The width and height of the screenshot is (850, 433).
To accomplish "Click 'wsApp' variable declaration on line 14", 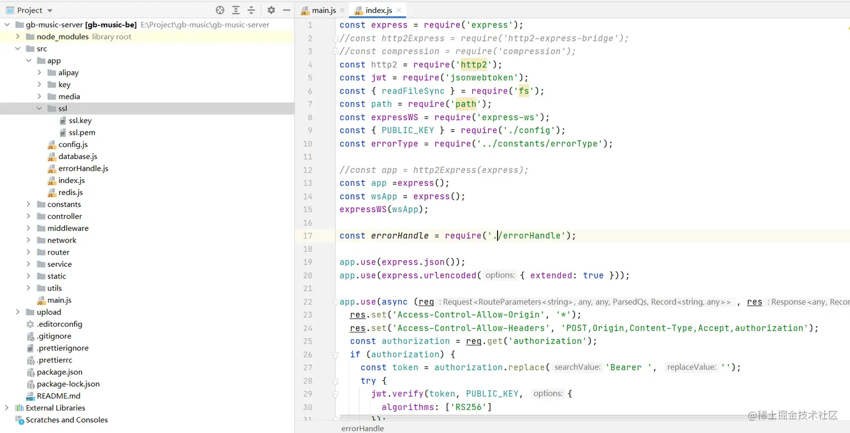I will (x=384, y=197).
